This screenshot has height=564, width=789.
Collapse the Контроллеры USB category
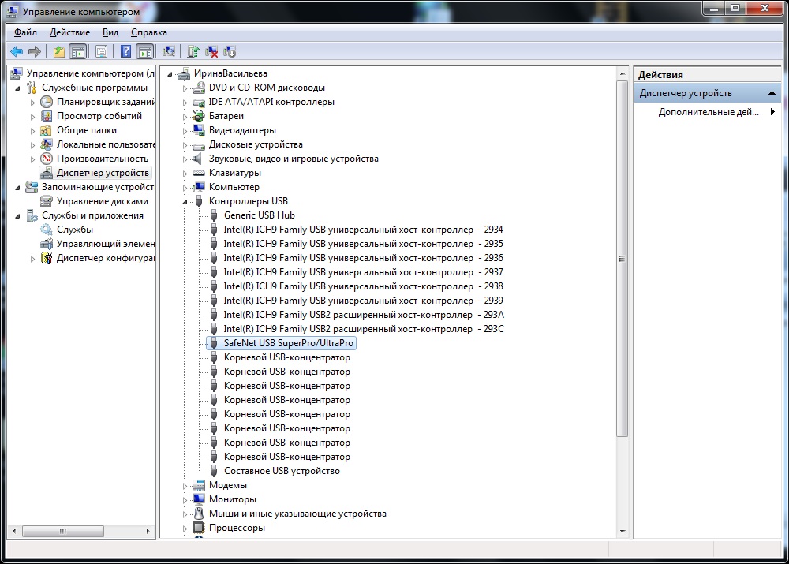click(185, 202)
